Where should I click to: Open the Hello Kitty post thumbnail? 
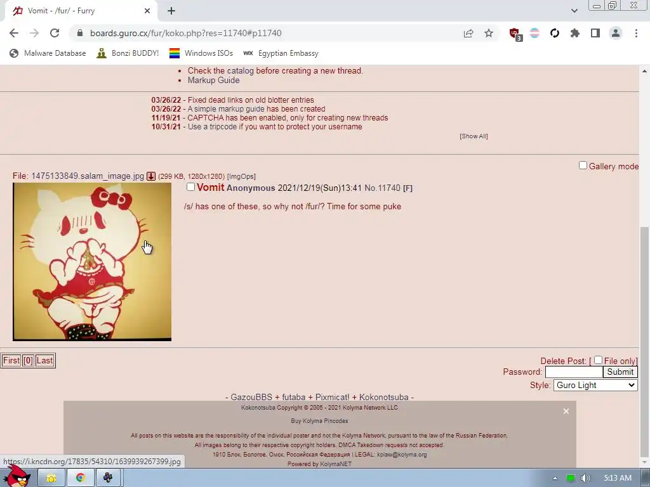coord(92,262)
